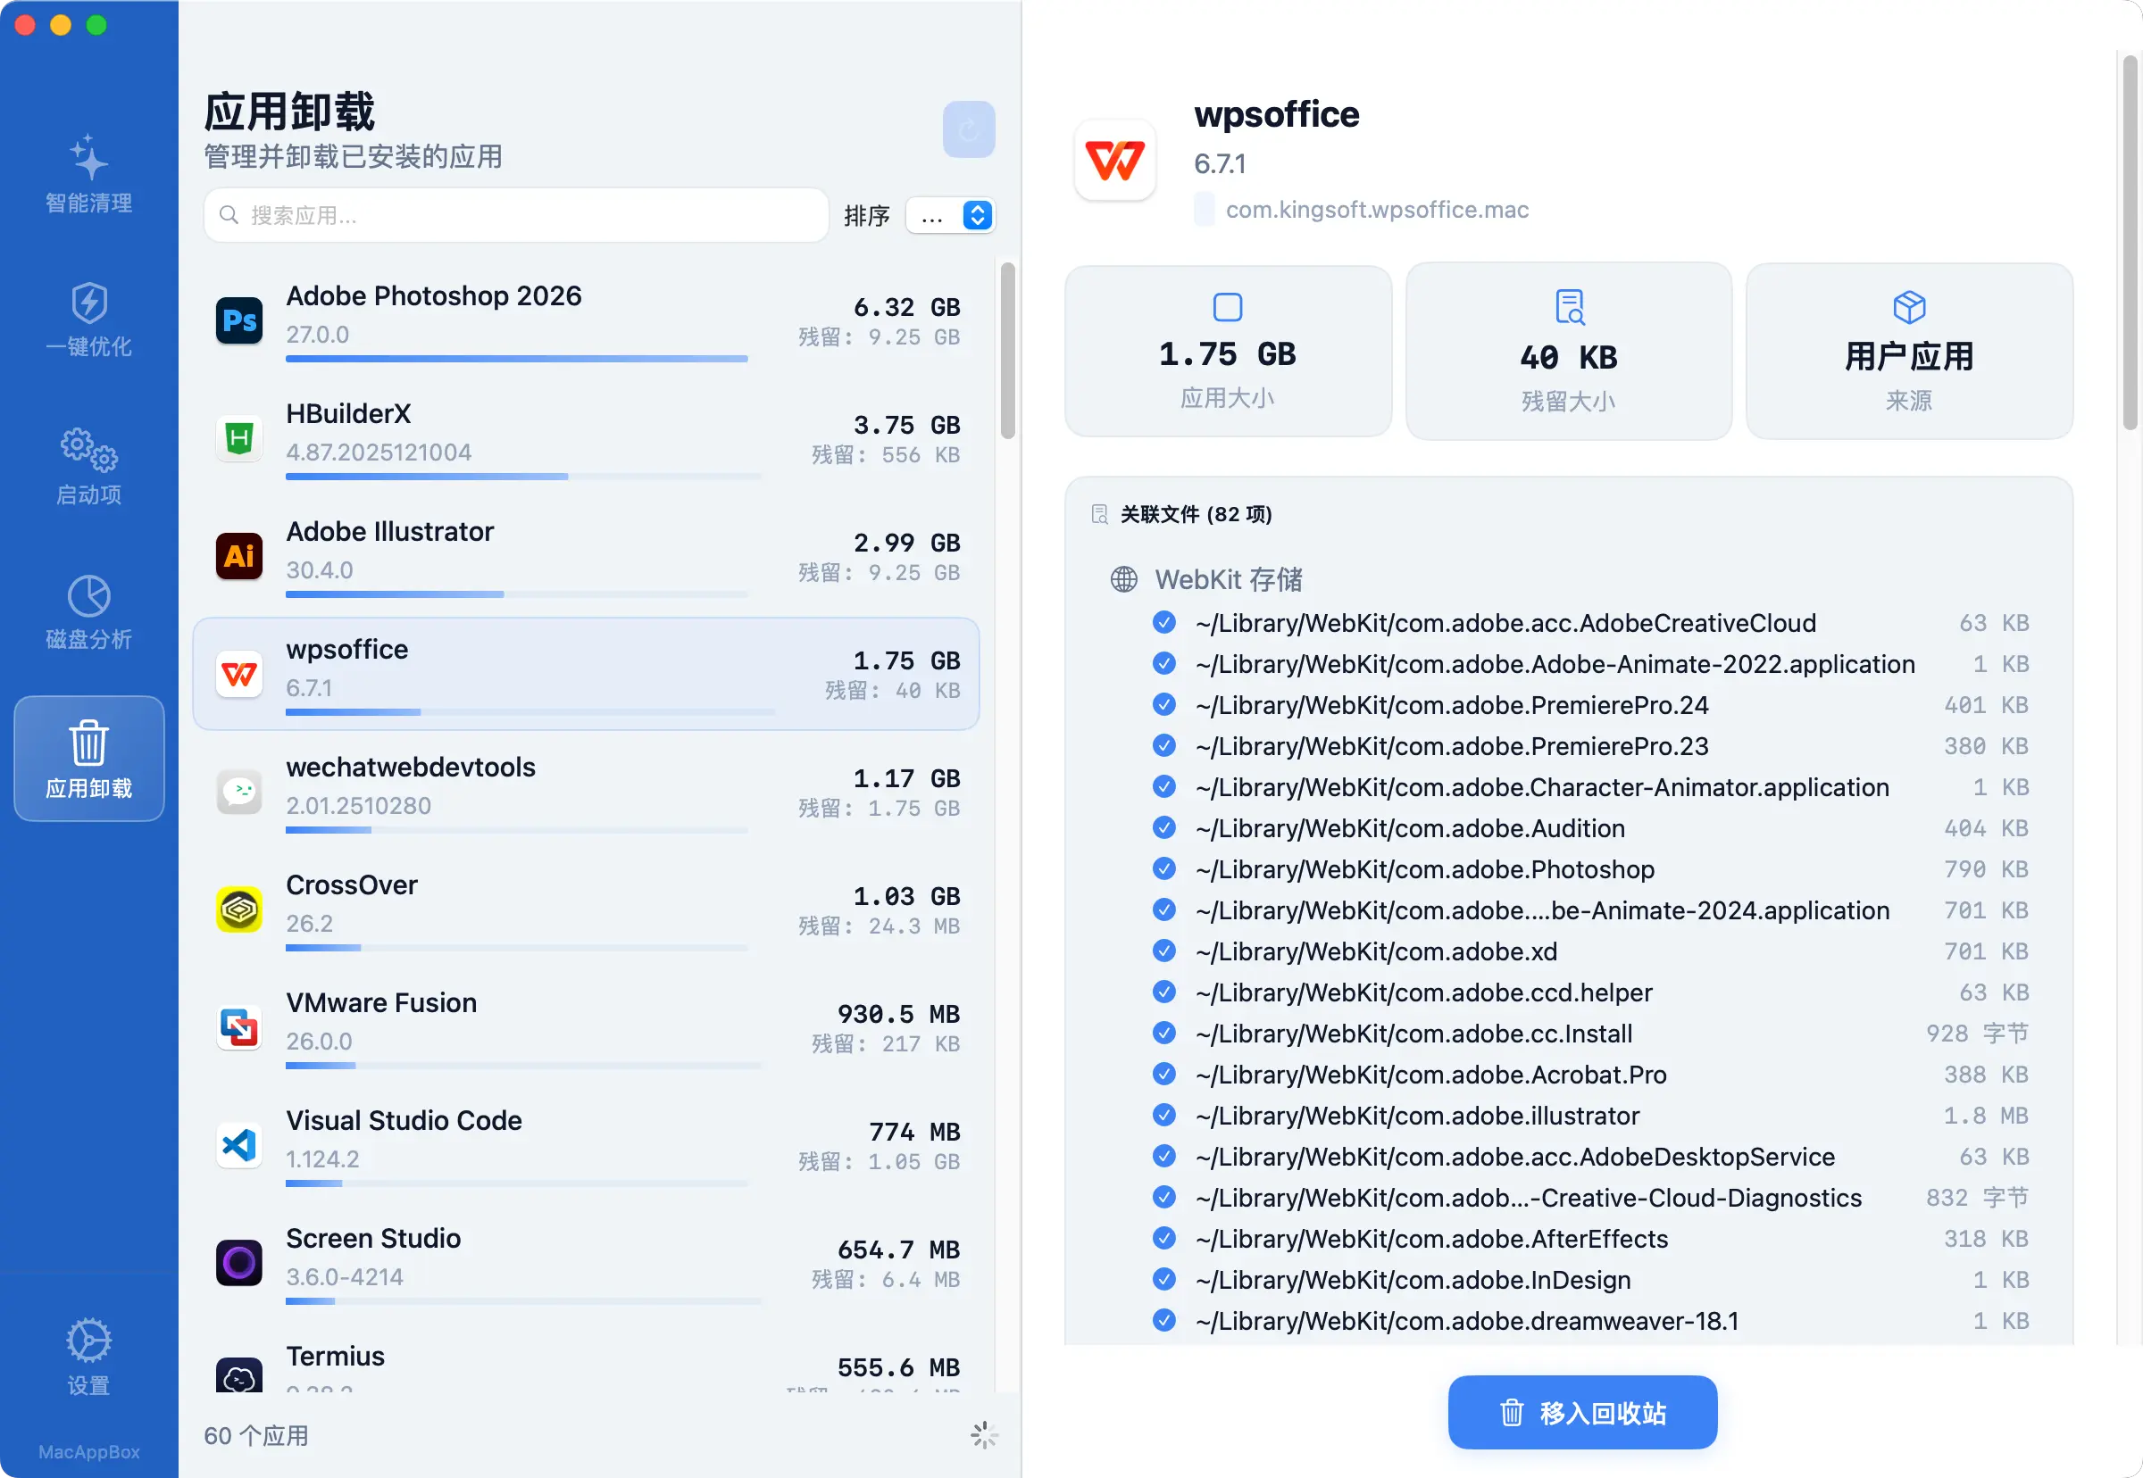2143x1478 pixels.
Task: Uncheck the Adobe-Animate-2022.application file
Action: pyautogui.click(x=1163, y=664)
